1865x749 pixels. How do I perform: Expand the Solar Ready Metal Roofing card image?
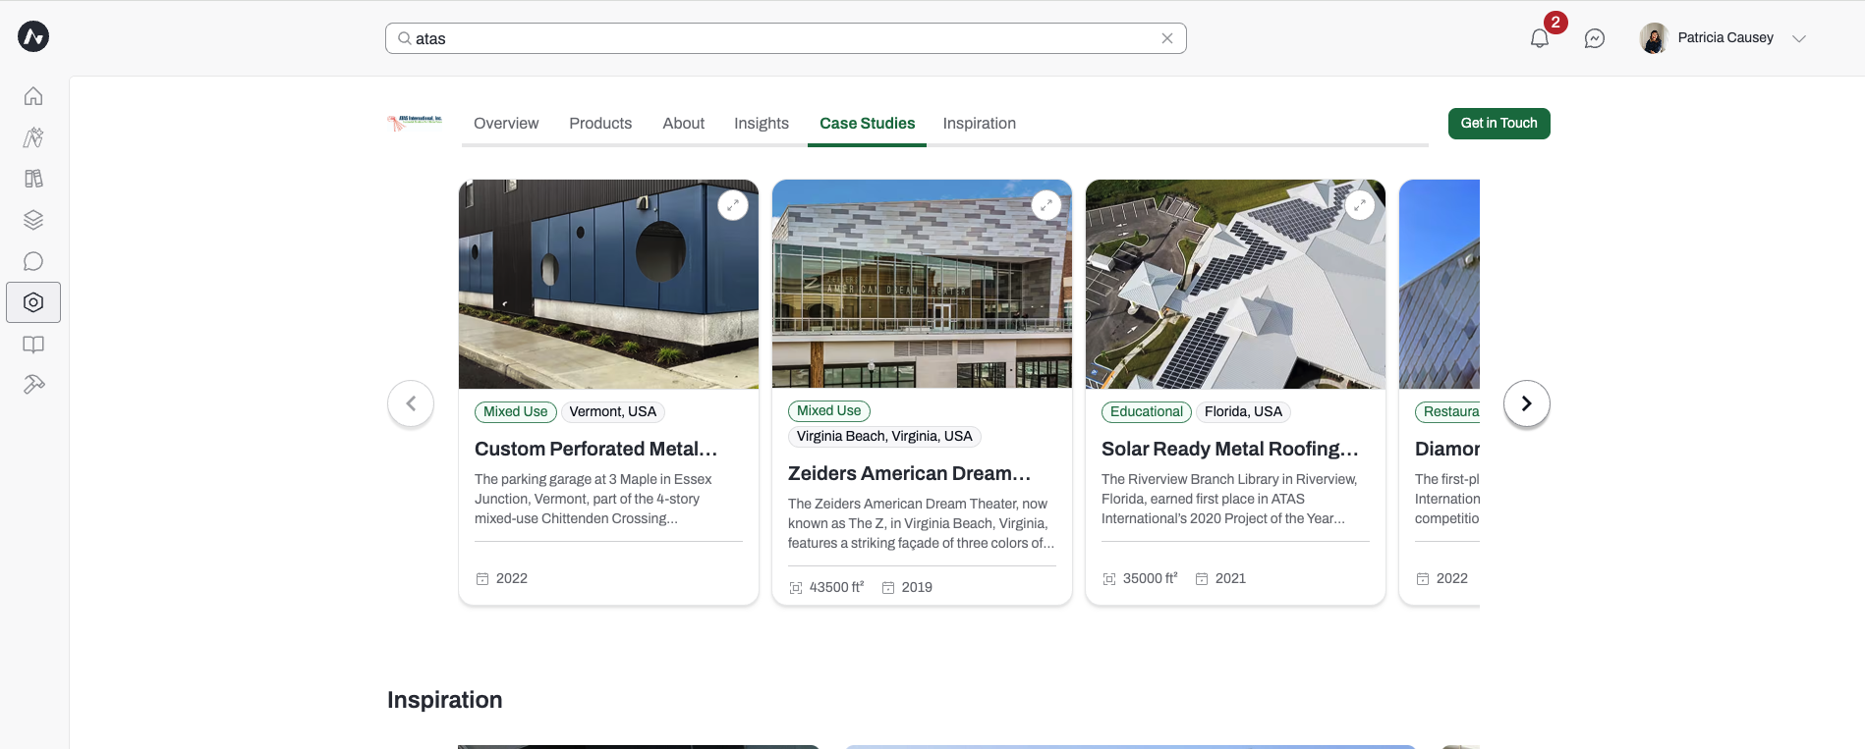(x=1360, y=205)
